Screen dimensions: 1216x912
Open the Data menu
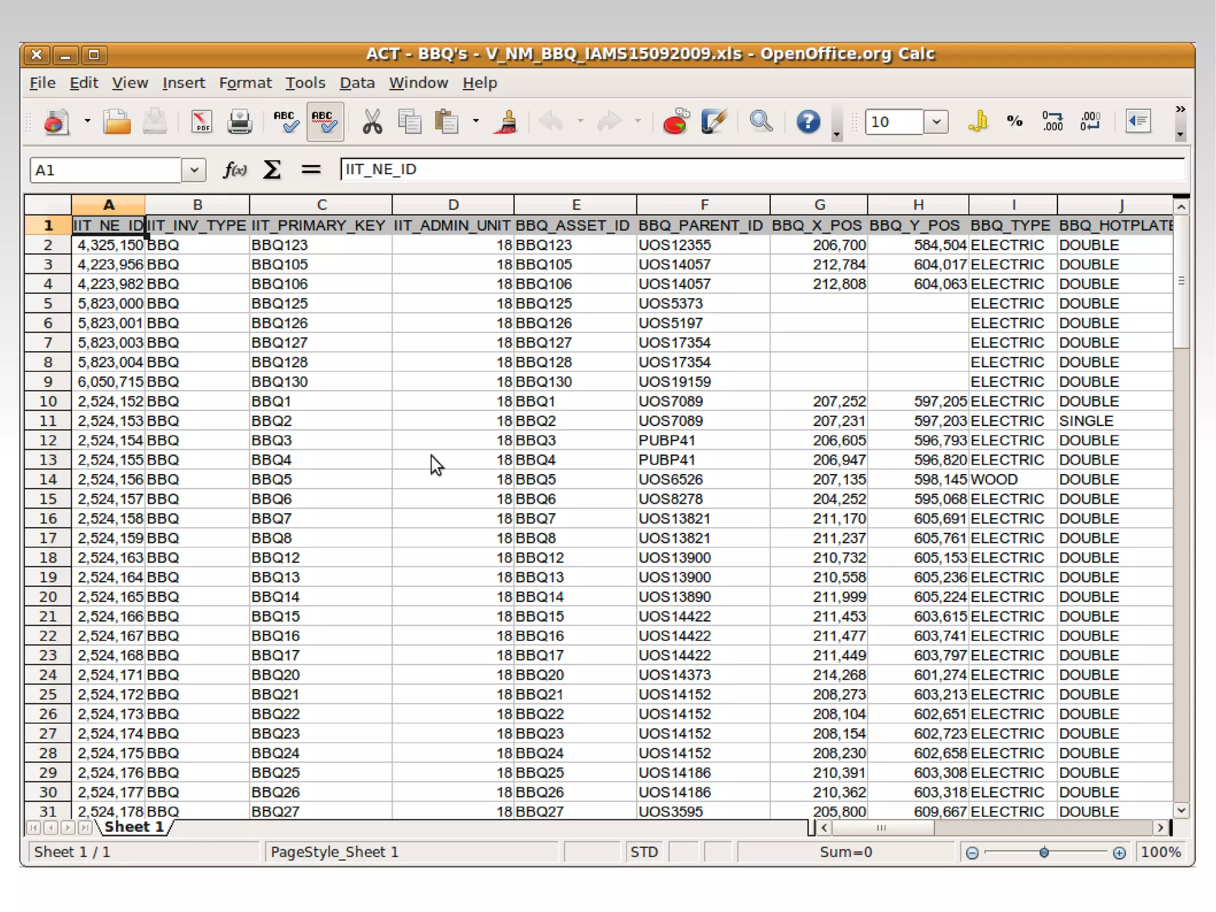[x=357, y=83]
